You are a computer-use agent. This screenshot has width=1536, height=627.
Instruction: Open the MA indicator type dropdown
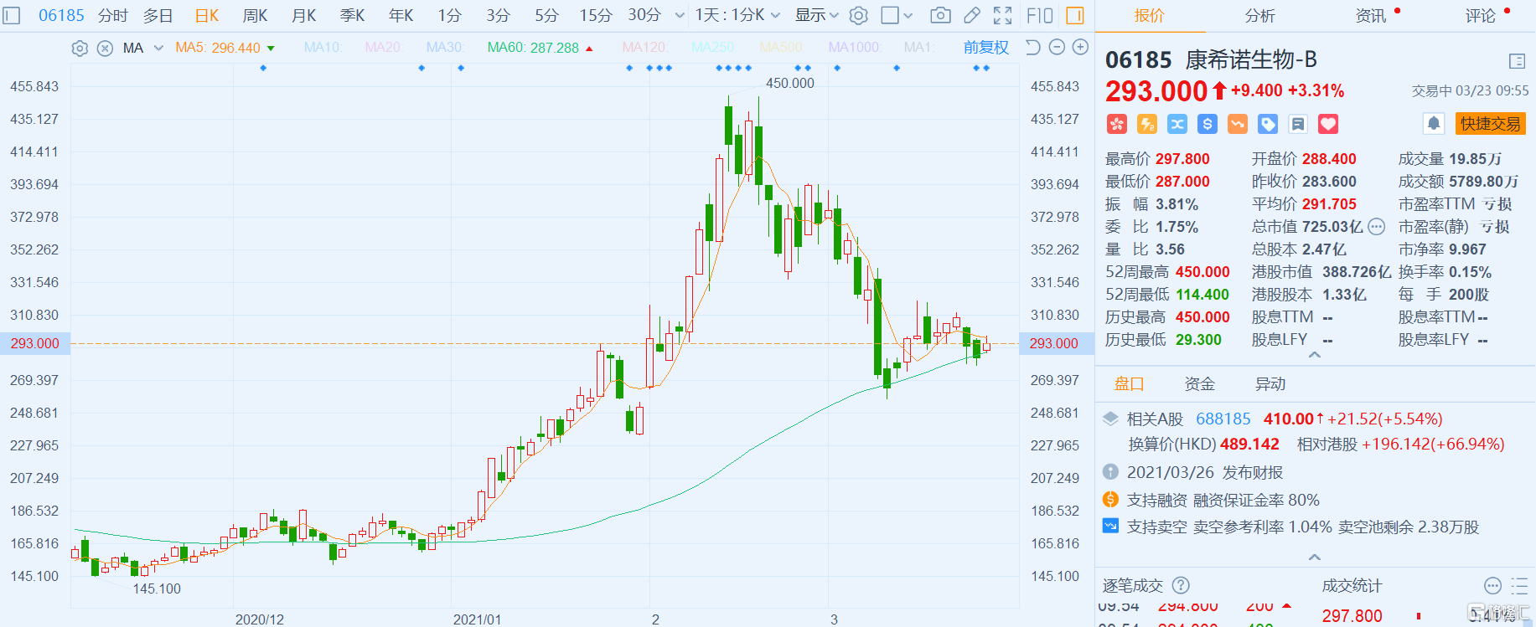click(158, 48)
